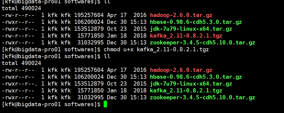284x113 pixels.
Task: Click '-rwxr--r--.' permissions in the upper jdk row
Action: click(20, 29)
